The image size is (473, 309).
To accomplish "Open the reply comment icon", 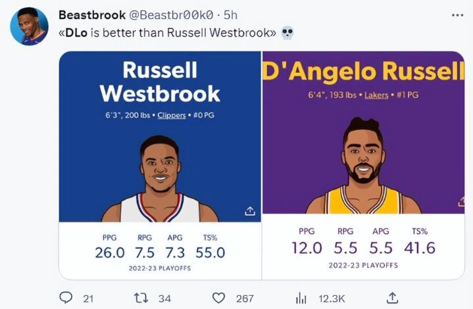I will point(66,298).
